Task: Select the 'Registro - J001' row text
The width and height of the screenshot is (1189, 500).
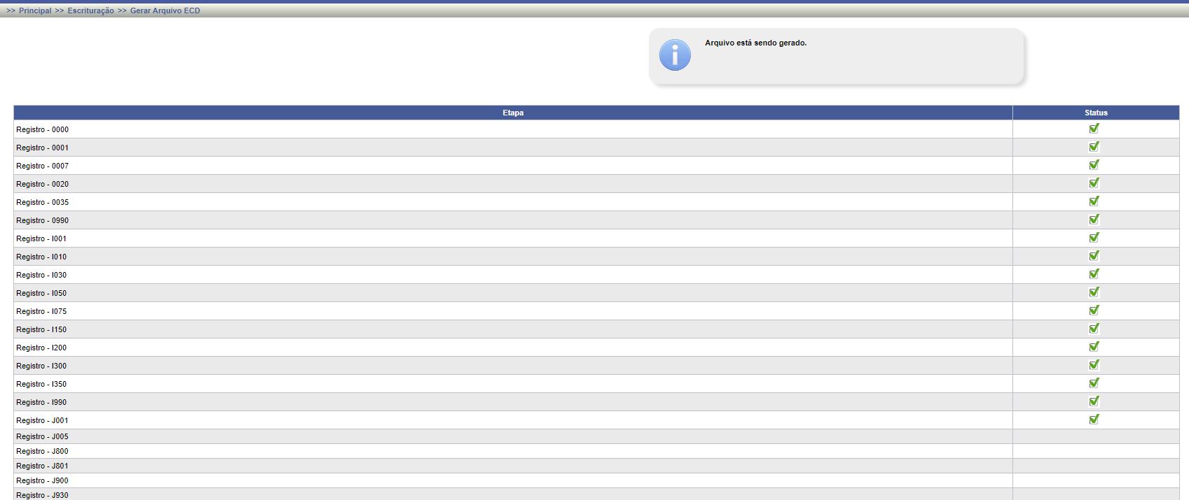Action: pyautogui.click(x=42, y=420)
